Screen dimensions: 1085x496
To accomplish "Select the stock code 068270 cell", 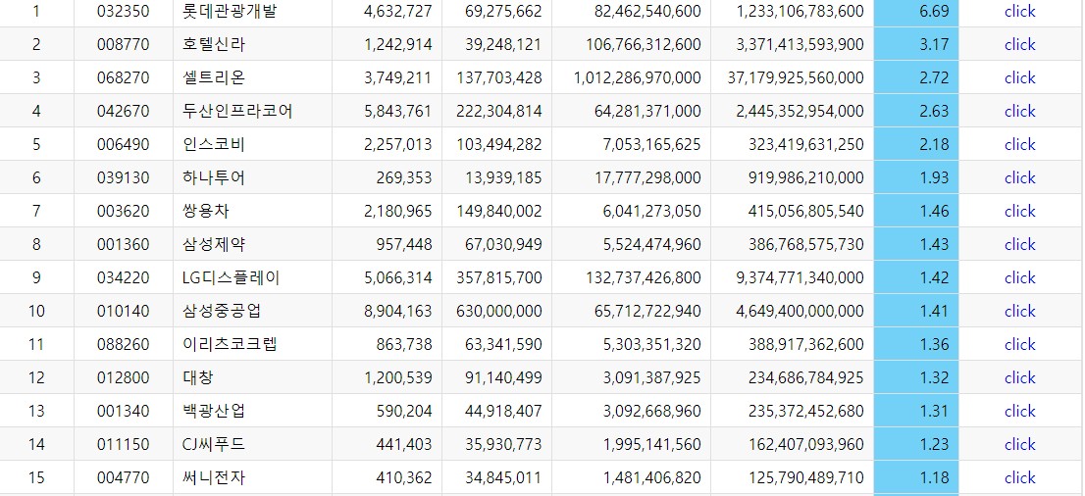I will (x=123, y=77).
